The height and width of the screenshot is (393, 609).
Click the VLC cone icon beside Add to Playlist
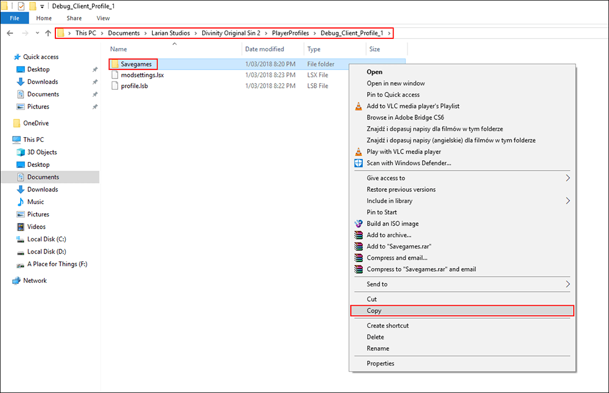point(359,106)
